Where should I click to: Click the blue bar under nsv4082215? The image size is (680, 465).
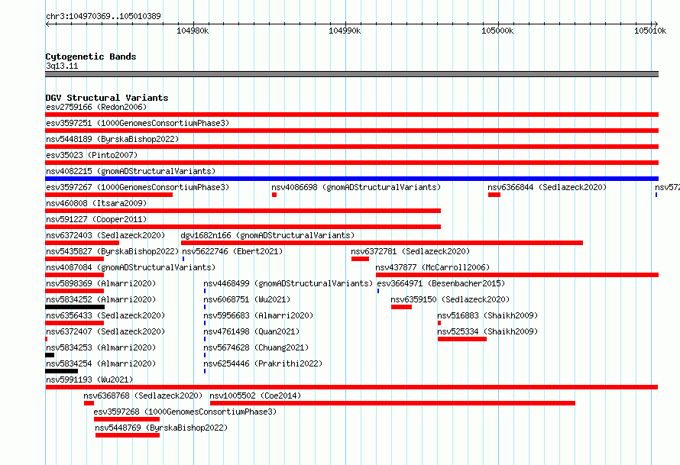click(x=351, y=179)
